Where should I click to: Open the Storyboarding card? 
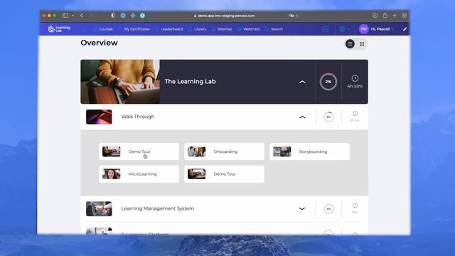tap(310, 151)
